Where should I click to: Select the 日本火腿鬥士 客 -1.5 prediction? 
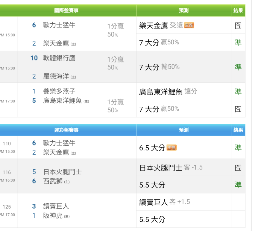point(171,168)
